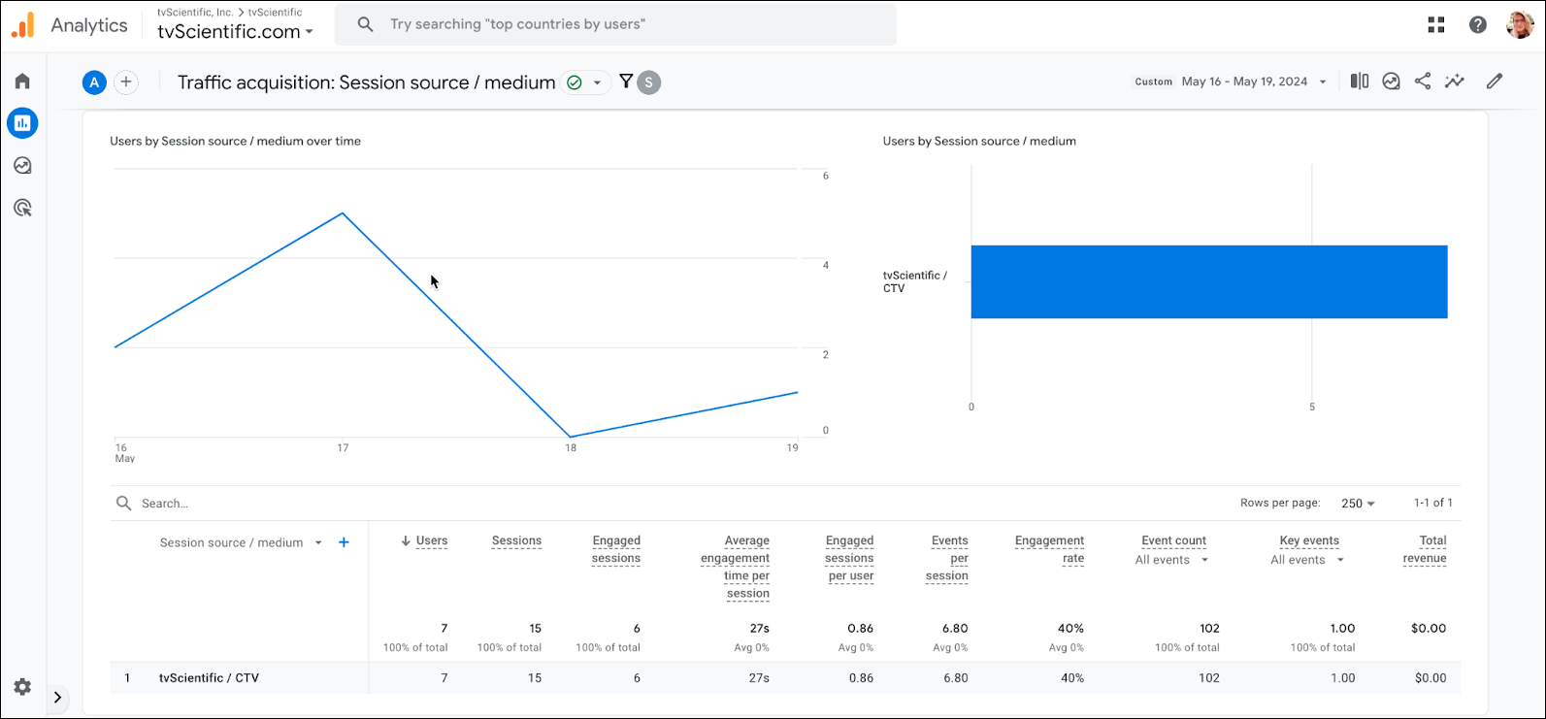Viewport: 1546px width, 719px height.
Task: Open the Insights icon in report toolbar
Action: coord(1392,82)
